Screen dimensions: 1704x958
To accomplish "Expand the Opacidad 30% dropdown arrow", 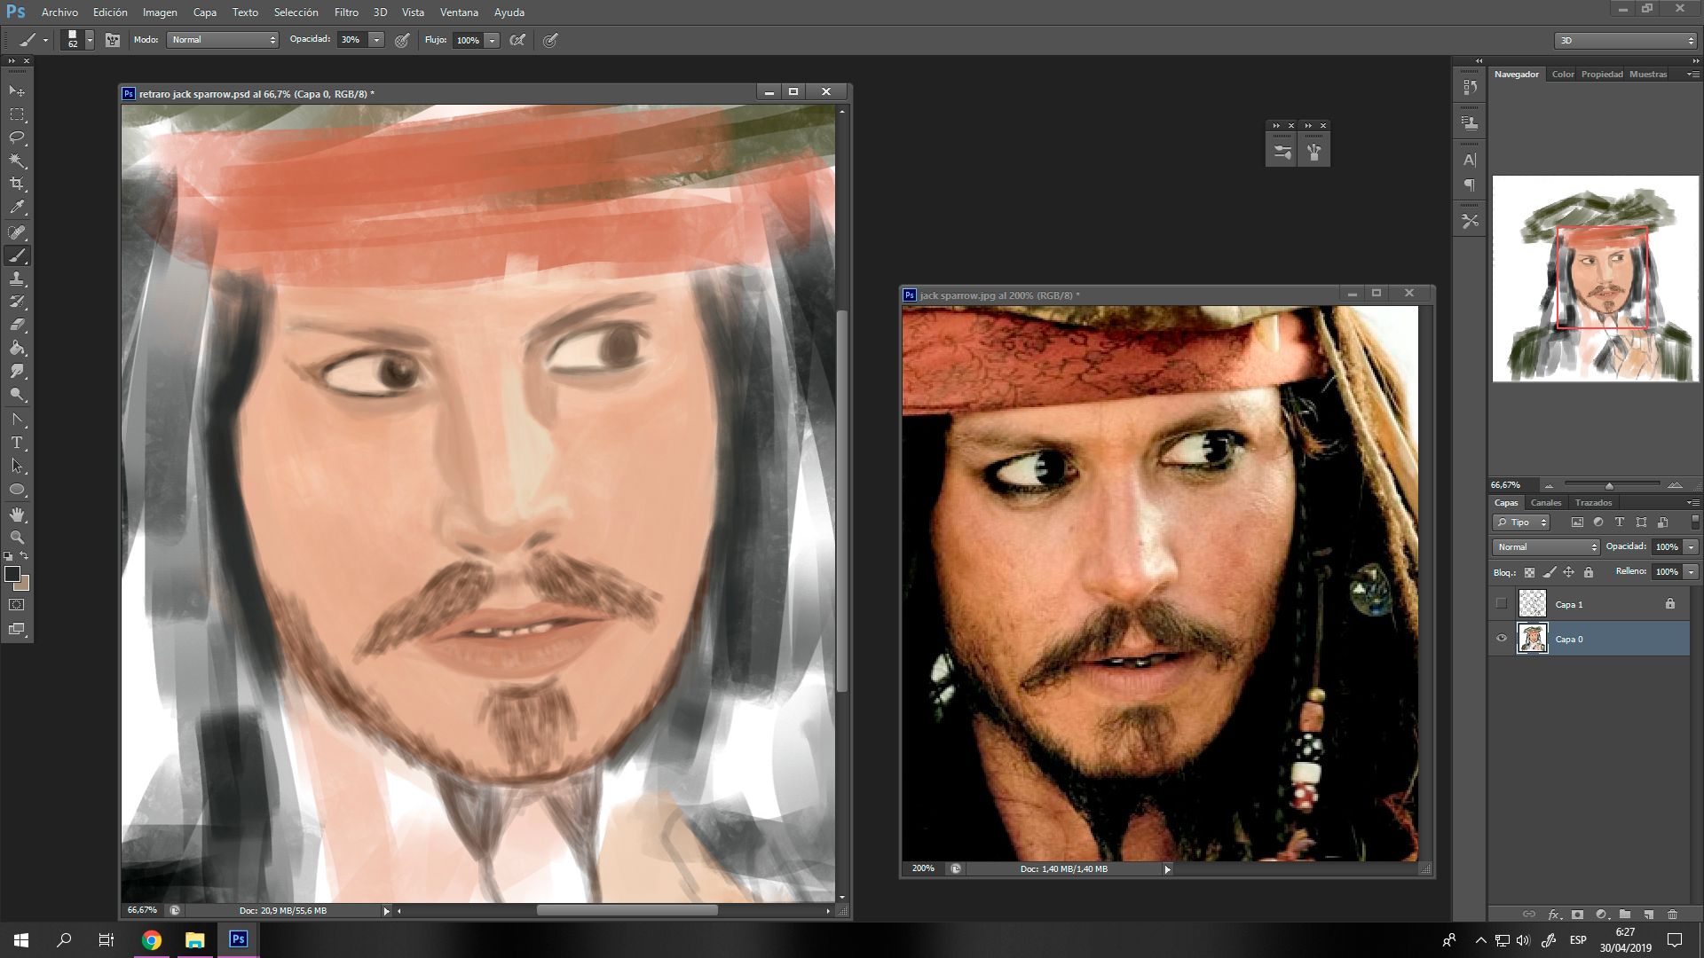I will point(376,40).
